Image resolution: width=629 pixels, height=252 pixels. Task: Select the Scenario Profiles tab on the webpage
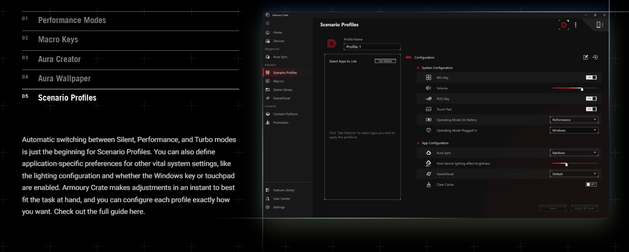(x=130, y=98)
